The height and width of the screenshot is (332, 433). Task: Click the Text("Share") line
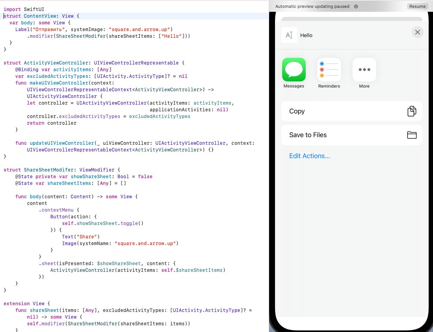tap(81, 236)
